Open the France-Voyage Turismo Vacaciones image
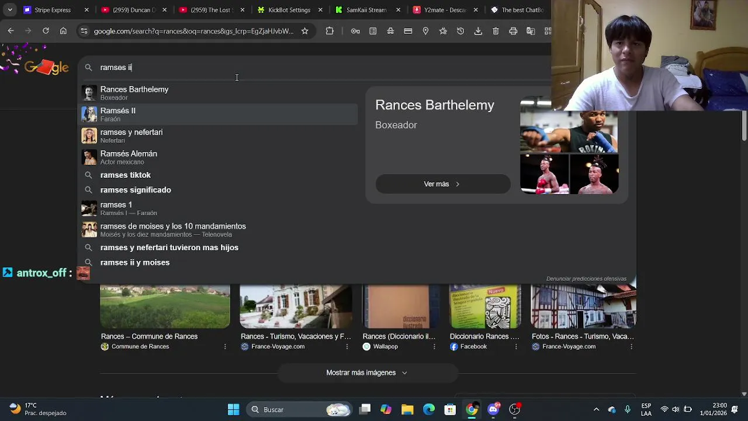The height and width of the screenshot is (421, 748). [x=296, y=306]
